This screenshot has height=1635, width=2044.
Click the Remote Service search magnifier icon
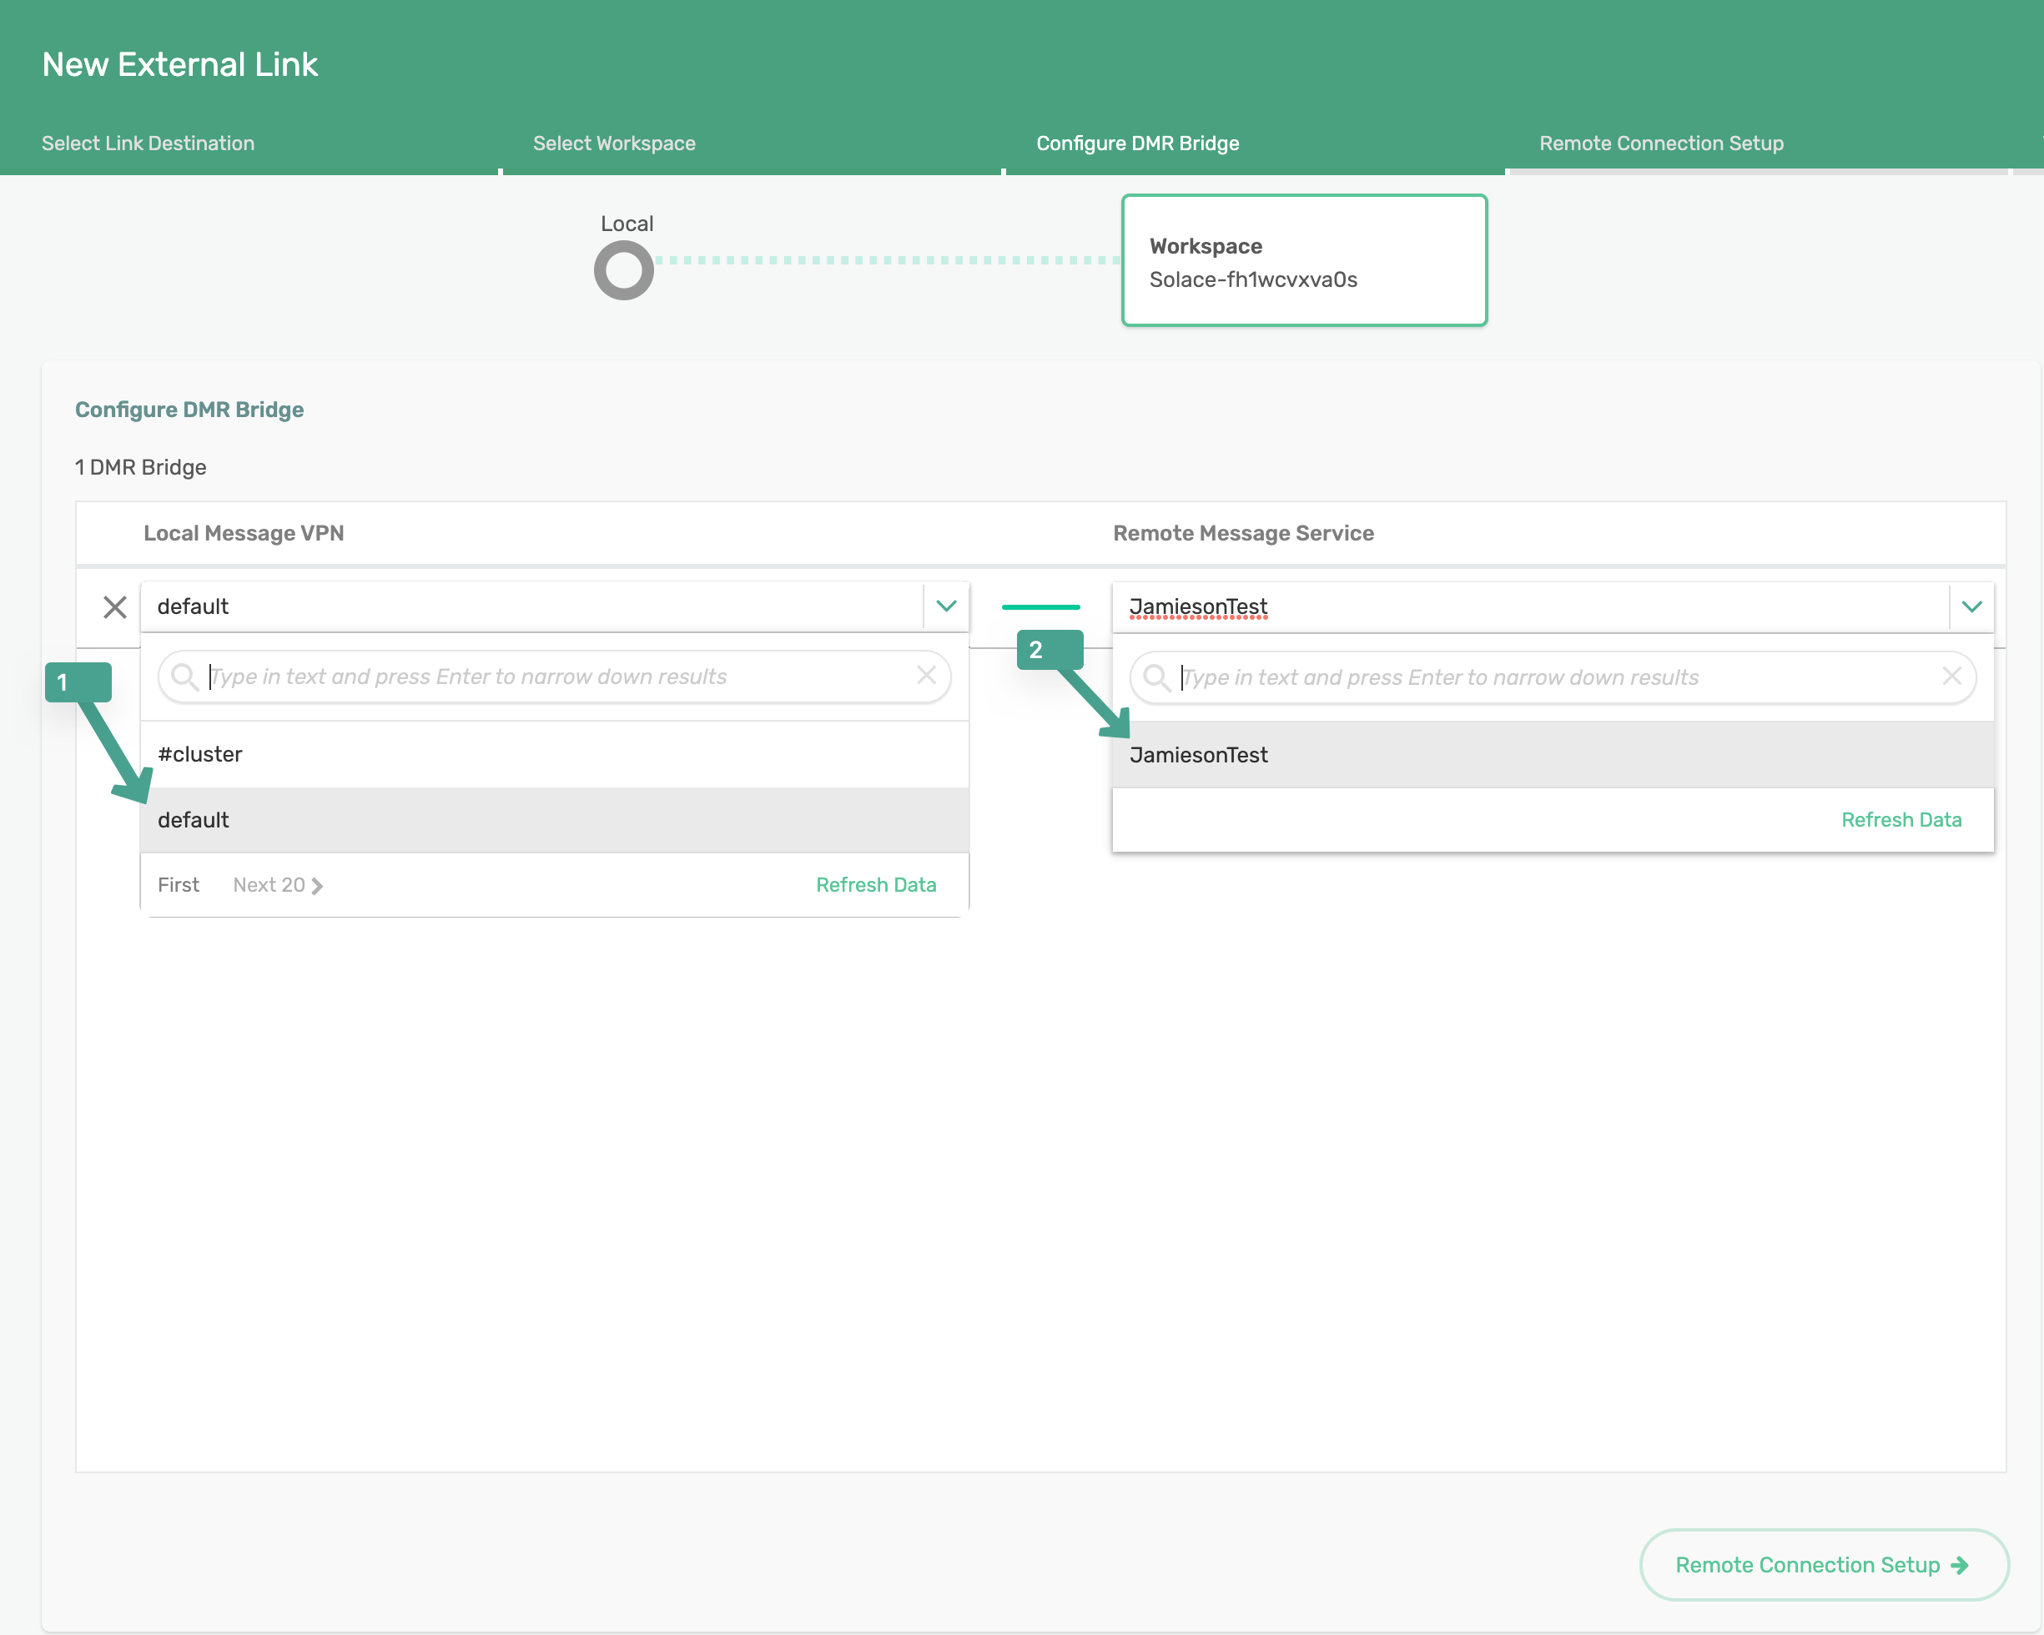tap(1155, 677)
